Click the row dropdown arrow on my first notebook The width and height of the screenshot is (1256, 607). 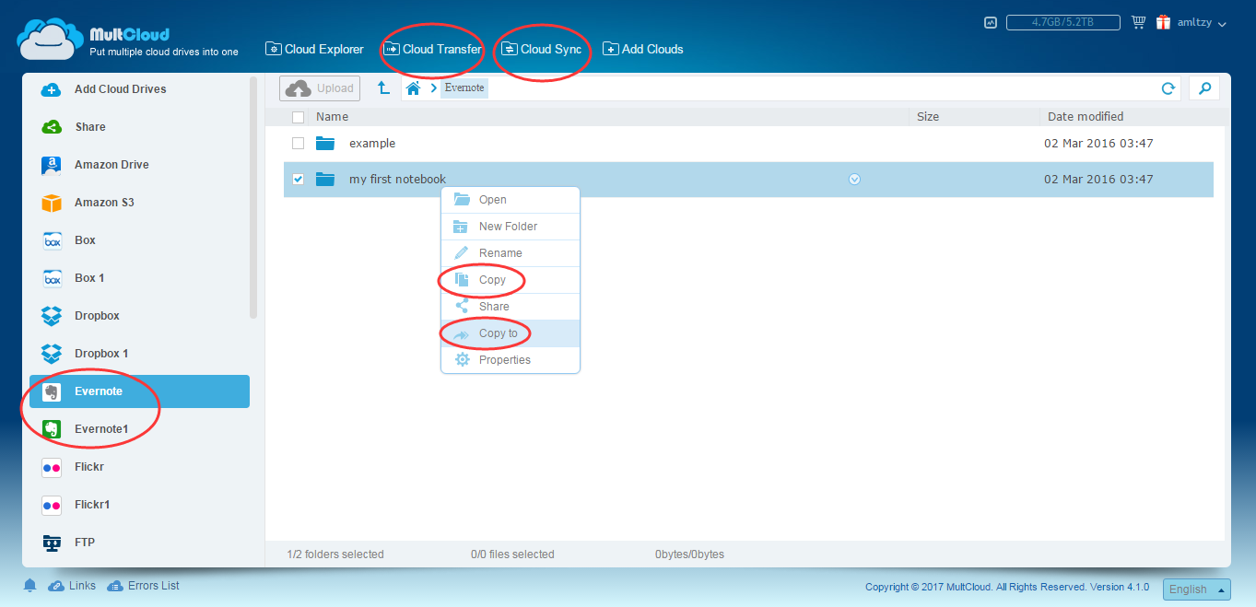(854, 180)
